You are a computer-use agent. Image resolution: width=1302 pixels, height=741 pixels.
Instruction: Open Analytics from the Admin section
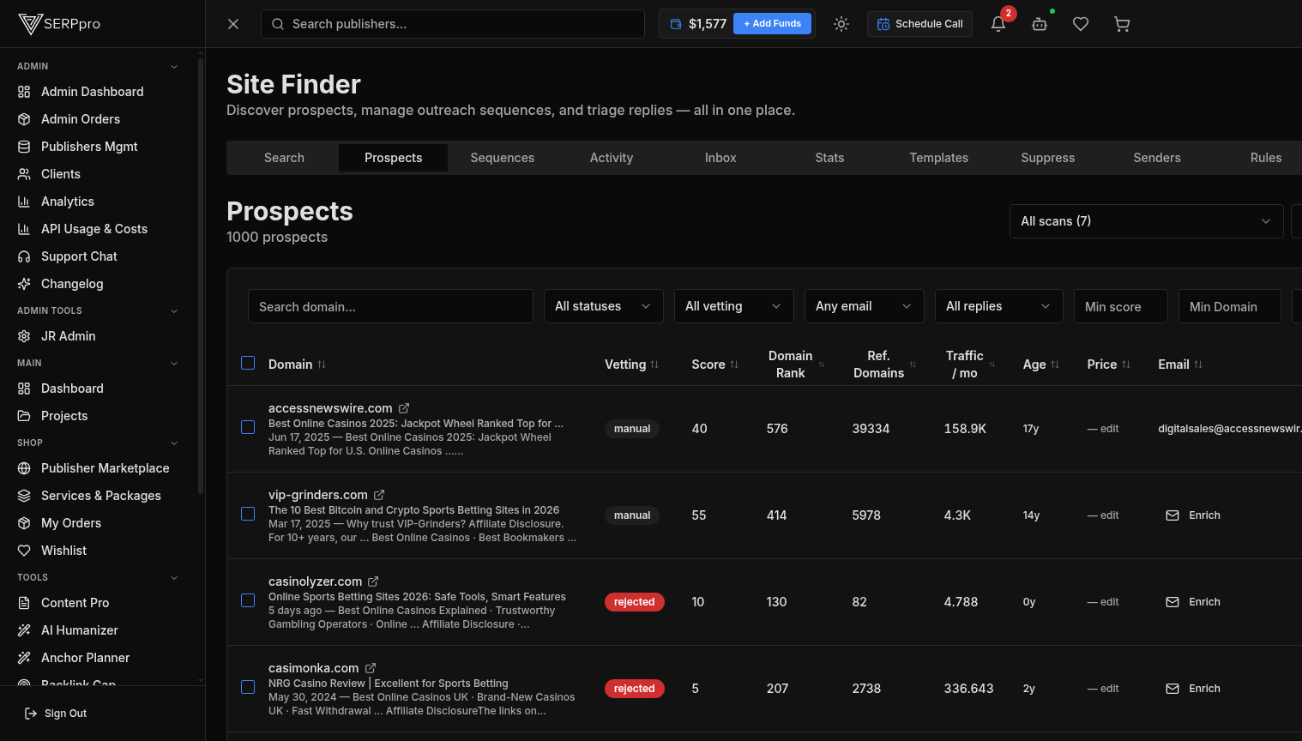click(65, 201)
